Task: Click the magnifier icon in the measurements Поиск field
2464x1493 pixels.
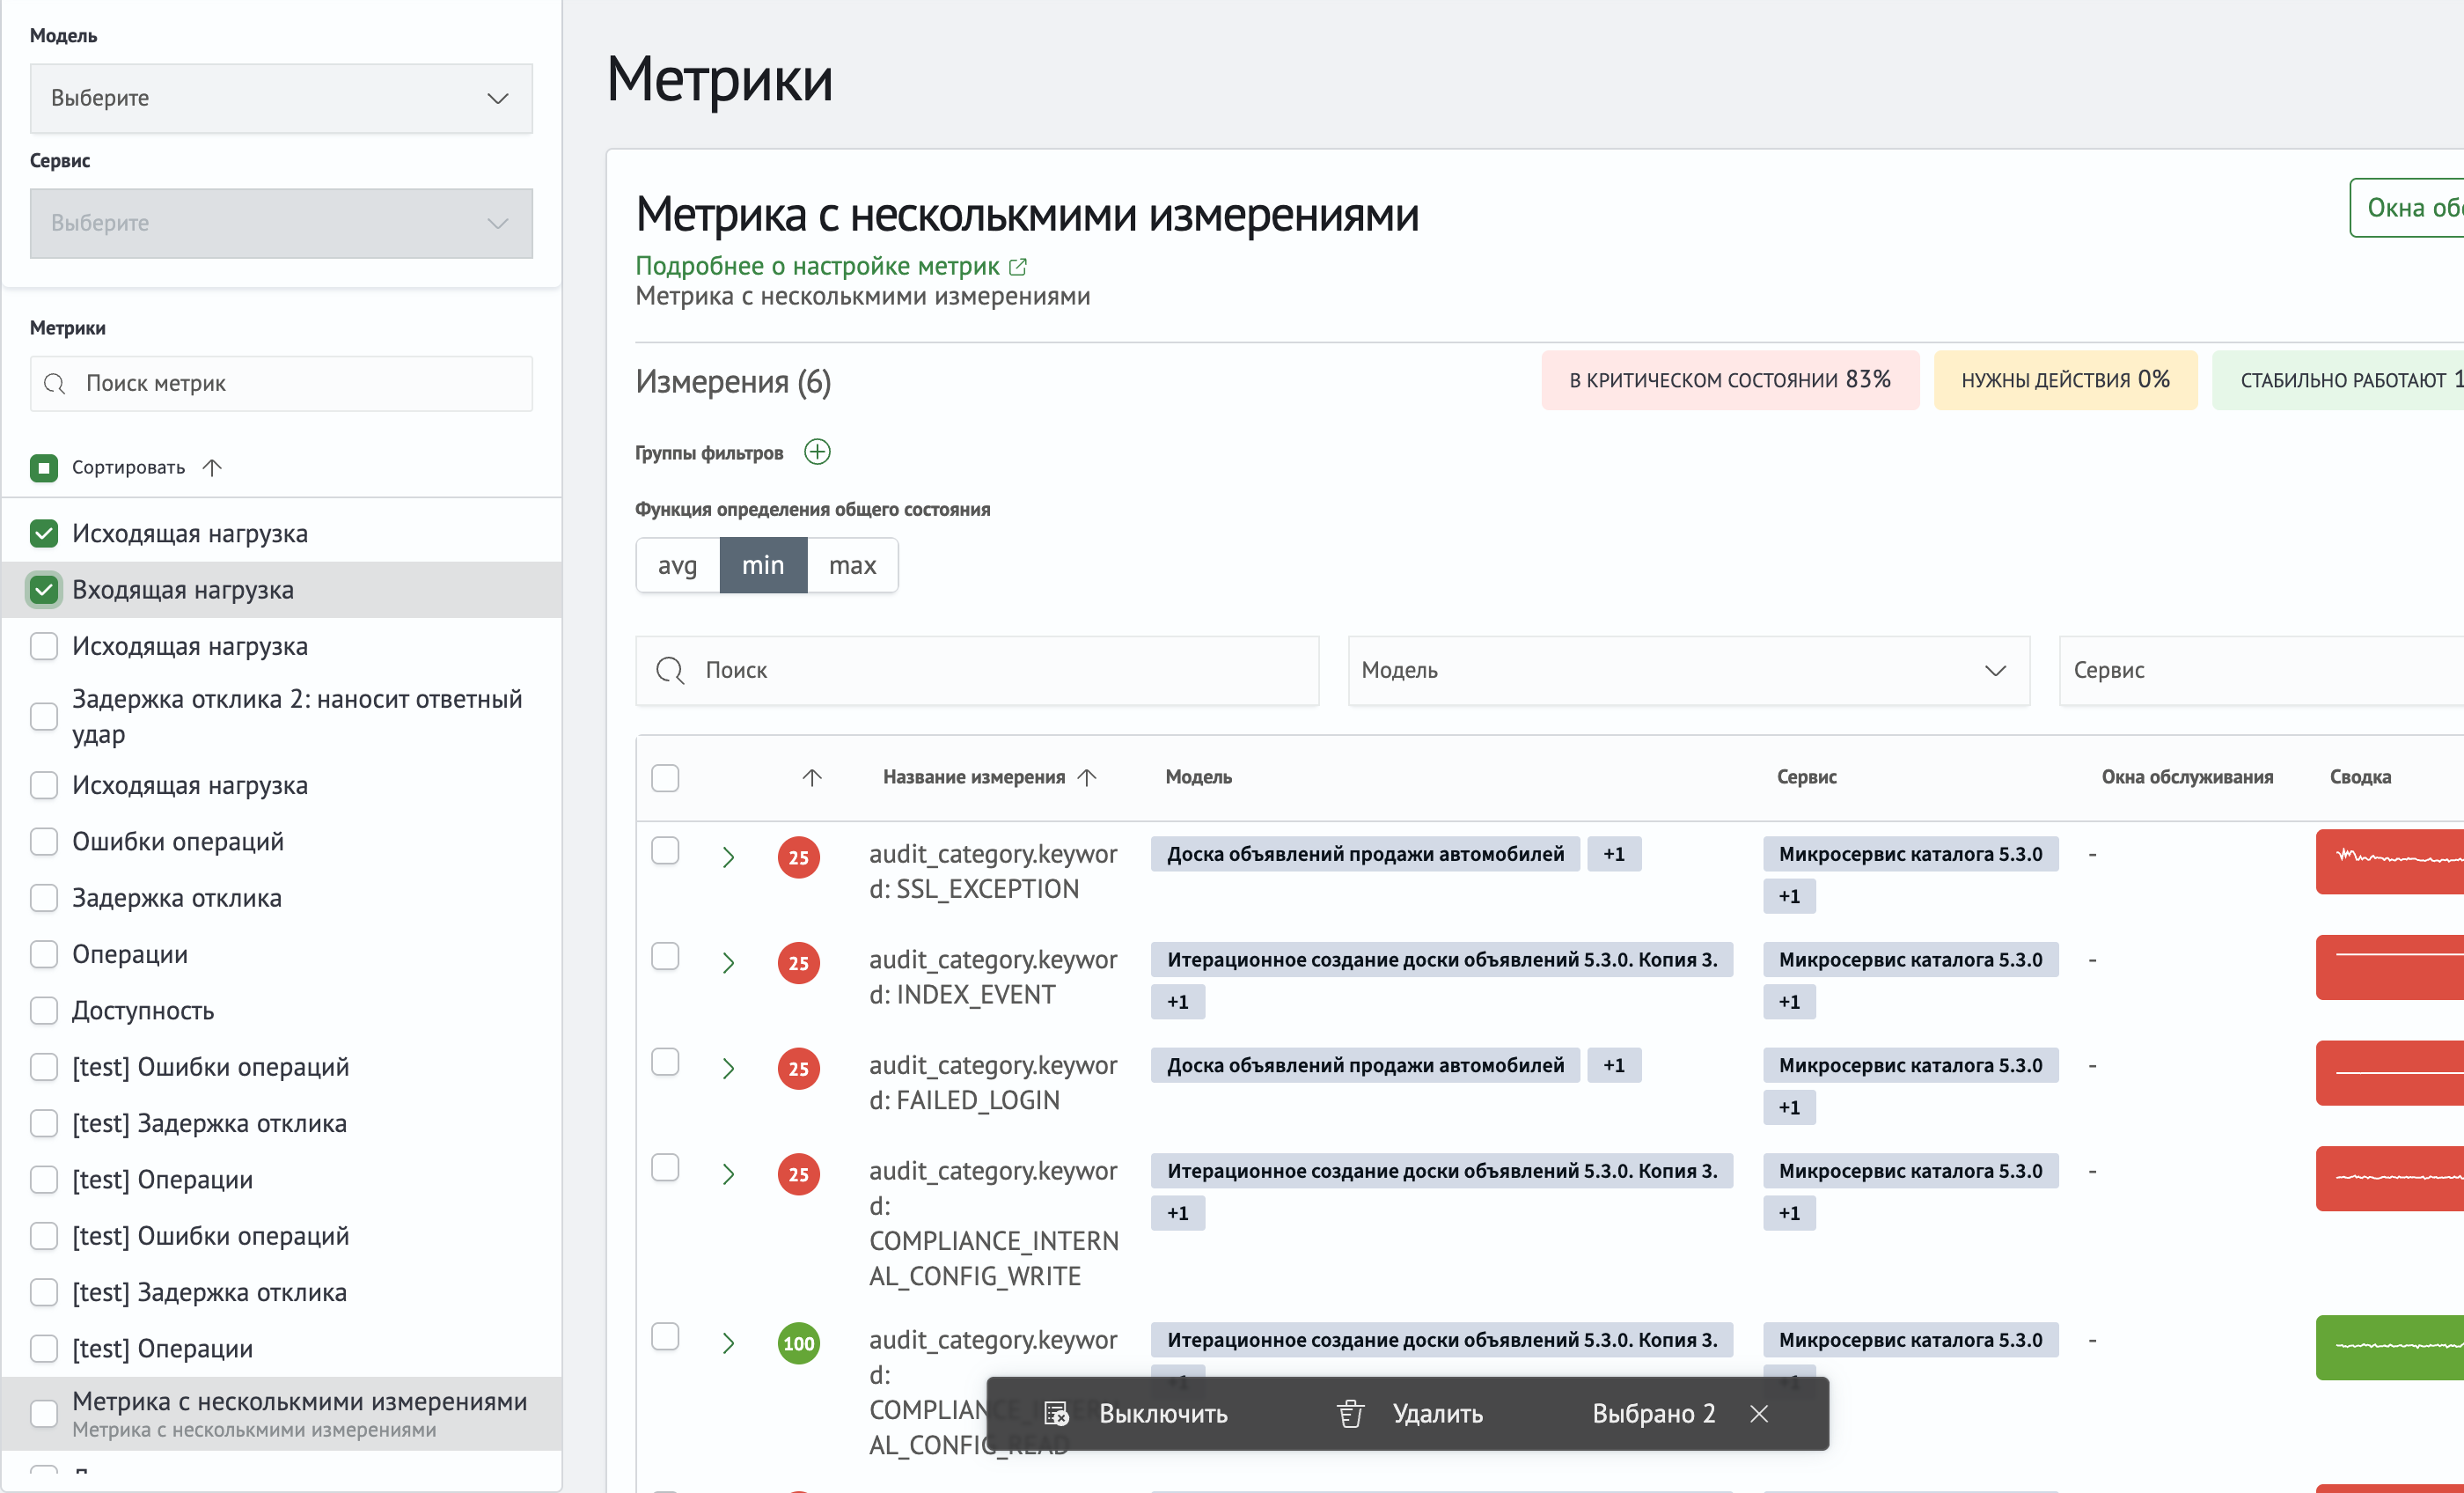Action: click(x=670, y=671)
